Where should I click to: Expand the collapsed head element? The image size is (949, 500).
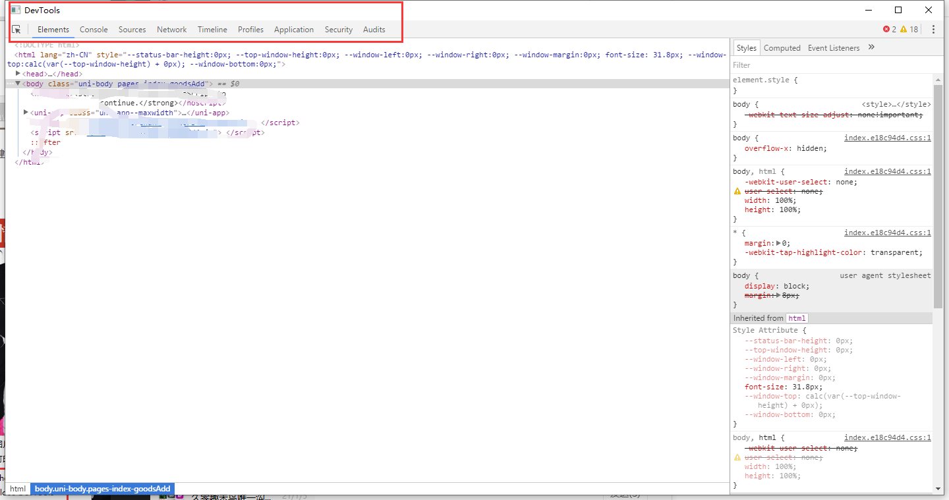[18, 74]
